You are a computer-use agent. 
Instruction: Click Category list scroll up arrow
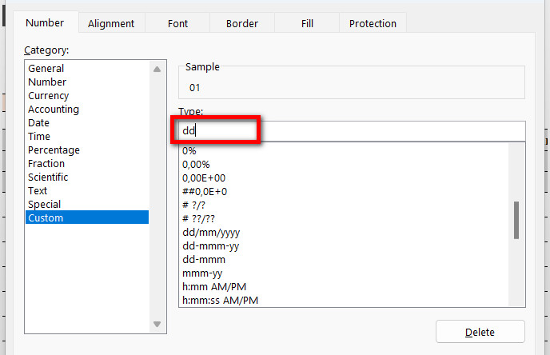(x=157, y=70)
